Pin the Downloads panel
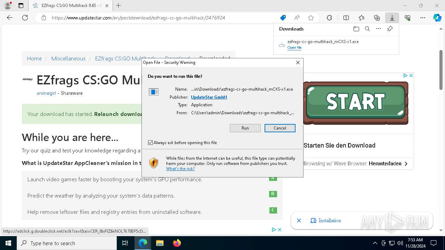445x250 pixels. point(390,29)
